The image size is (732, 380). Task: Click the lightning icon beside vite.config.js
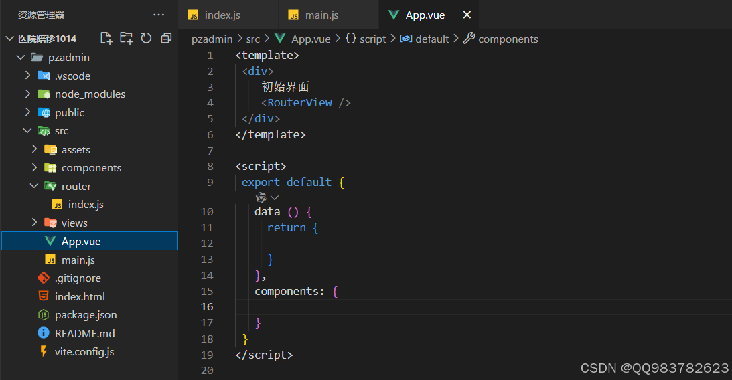[44, 351]
